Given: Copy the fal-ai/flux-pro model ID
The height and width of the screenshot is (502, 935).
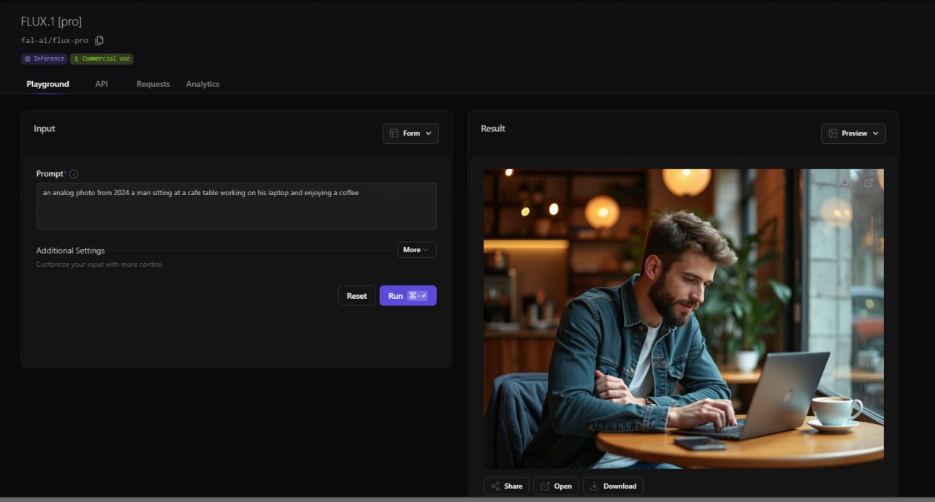Looking at the screenshot, I should click(x=99, y=40).
